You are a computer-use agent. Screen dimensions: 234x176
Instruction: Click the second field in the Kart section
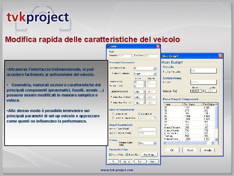pos(151,56)
